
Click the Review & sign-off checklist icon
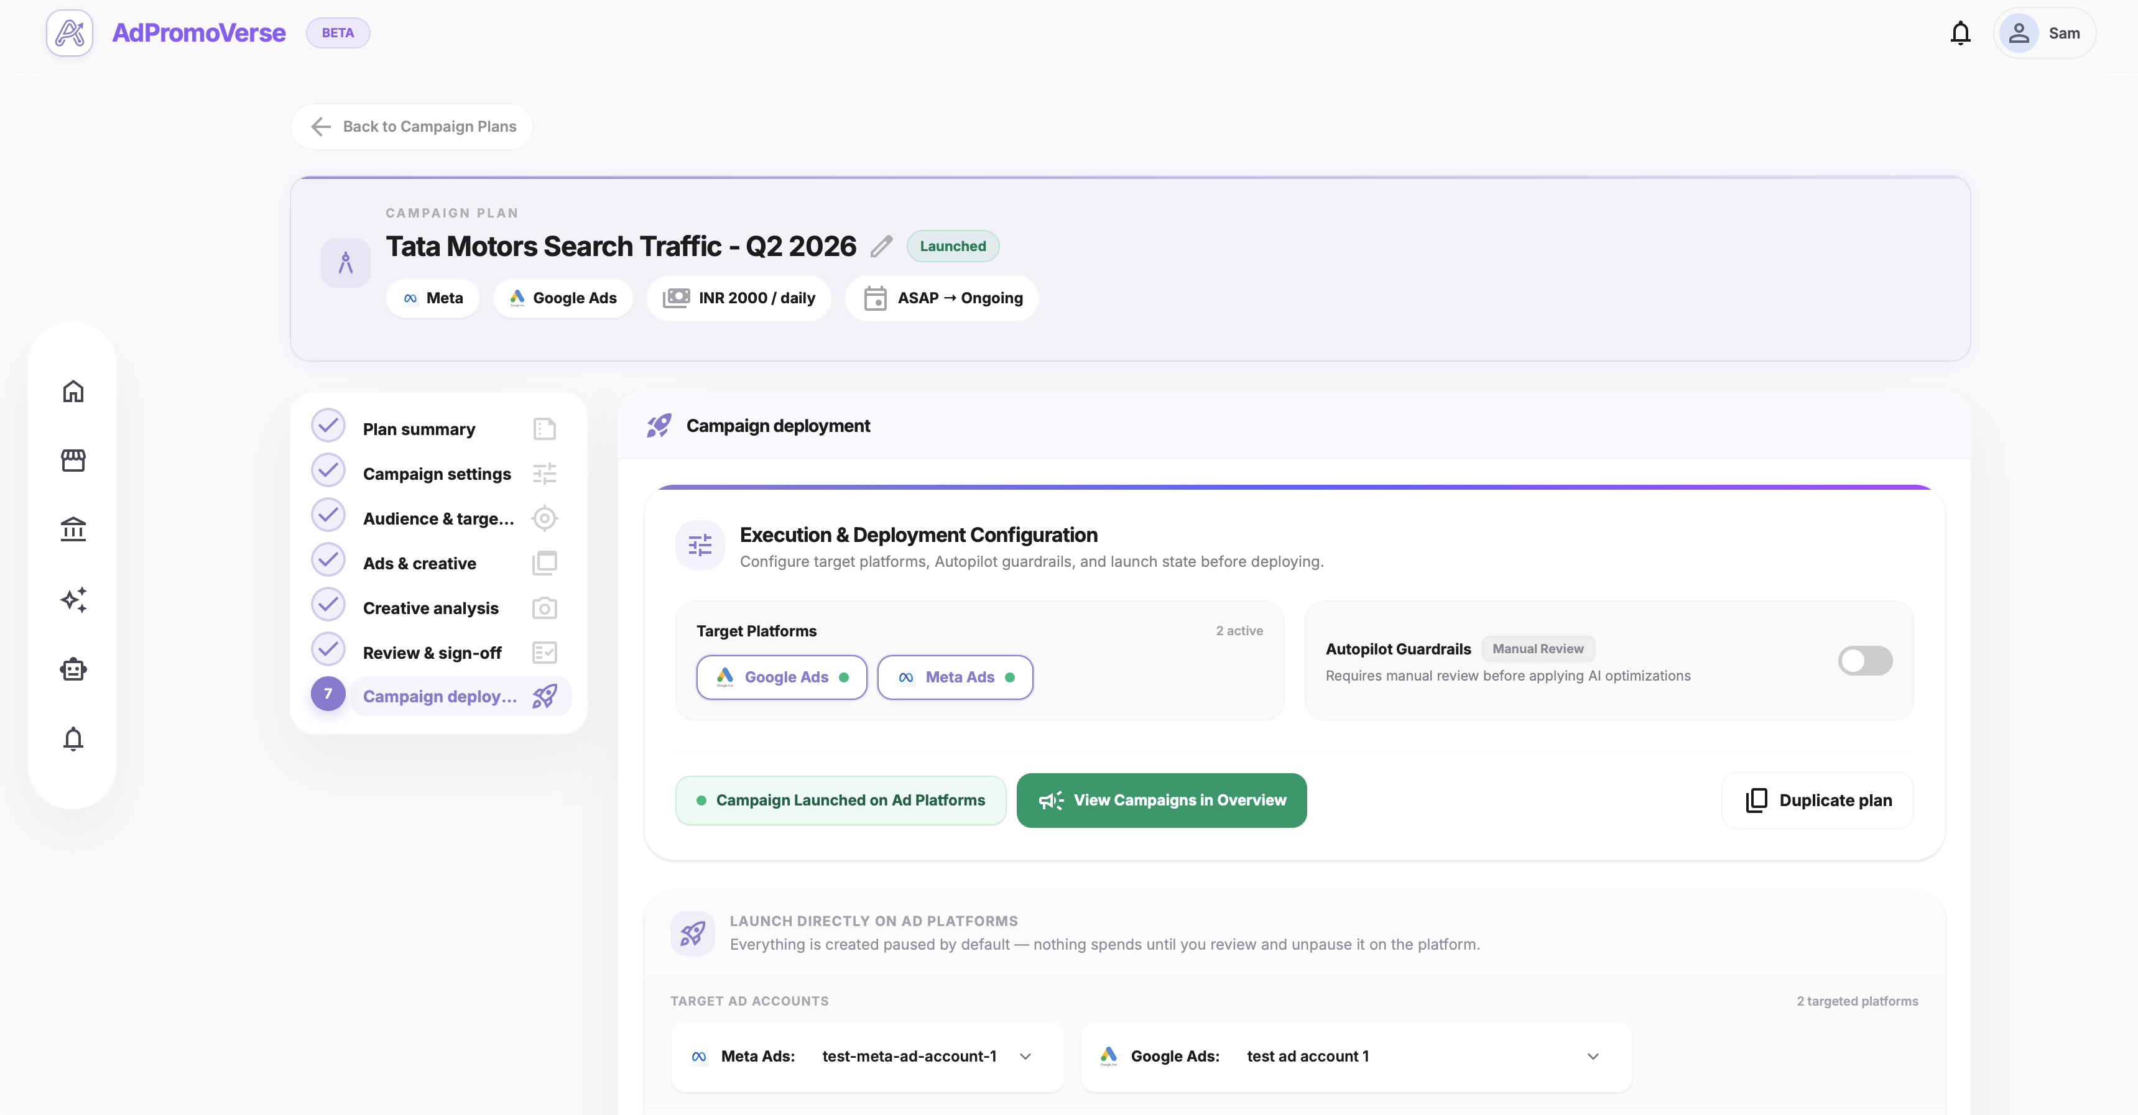[545, 653]
